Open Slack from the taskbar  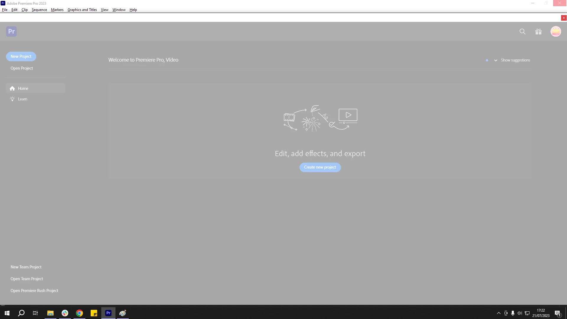pyautogui.click(x=65, y=313)
